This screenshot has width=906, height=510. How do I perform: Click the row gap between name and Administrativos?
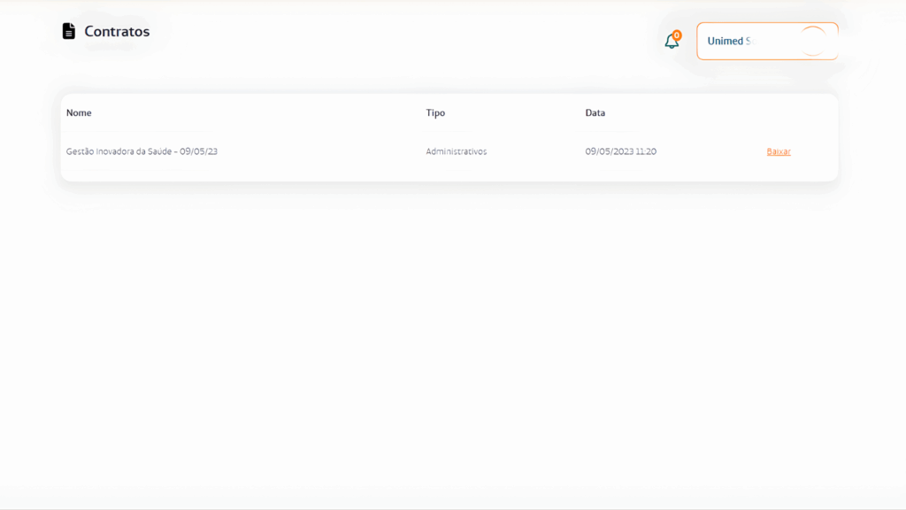(319, 151)
